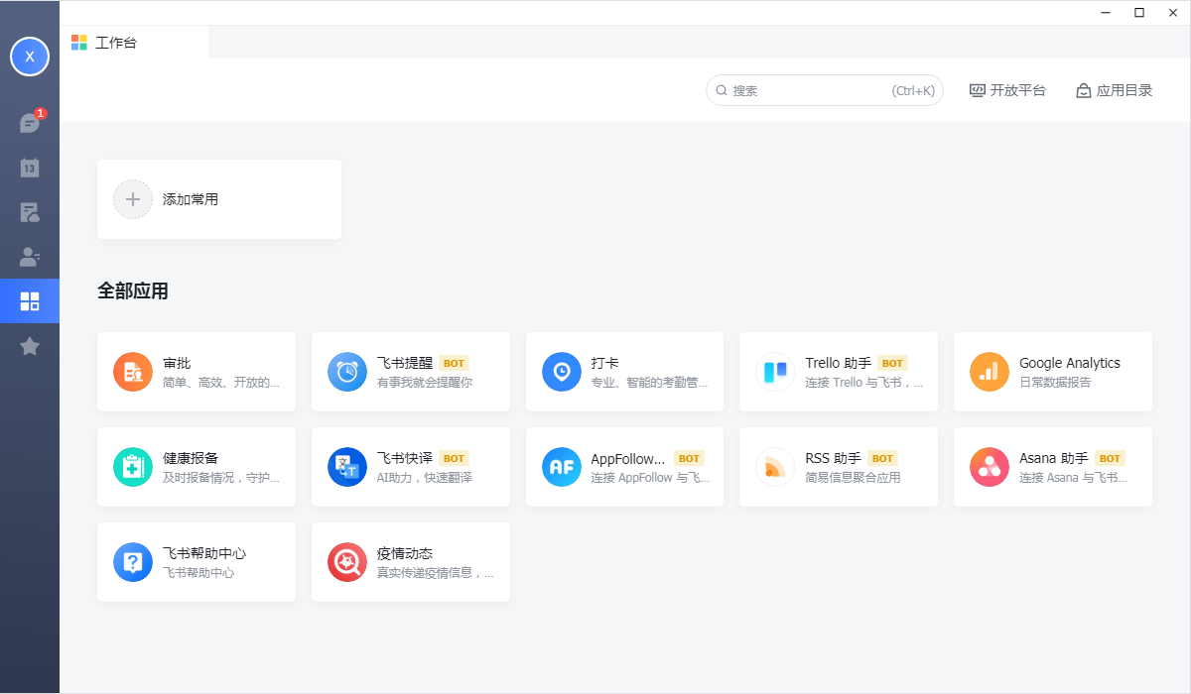Viewport: 1191px width, 694px height.
Task: Open the 审批 approval app icon
Action: click(133, 372)
